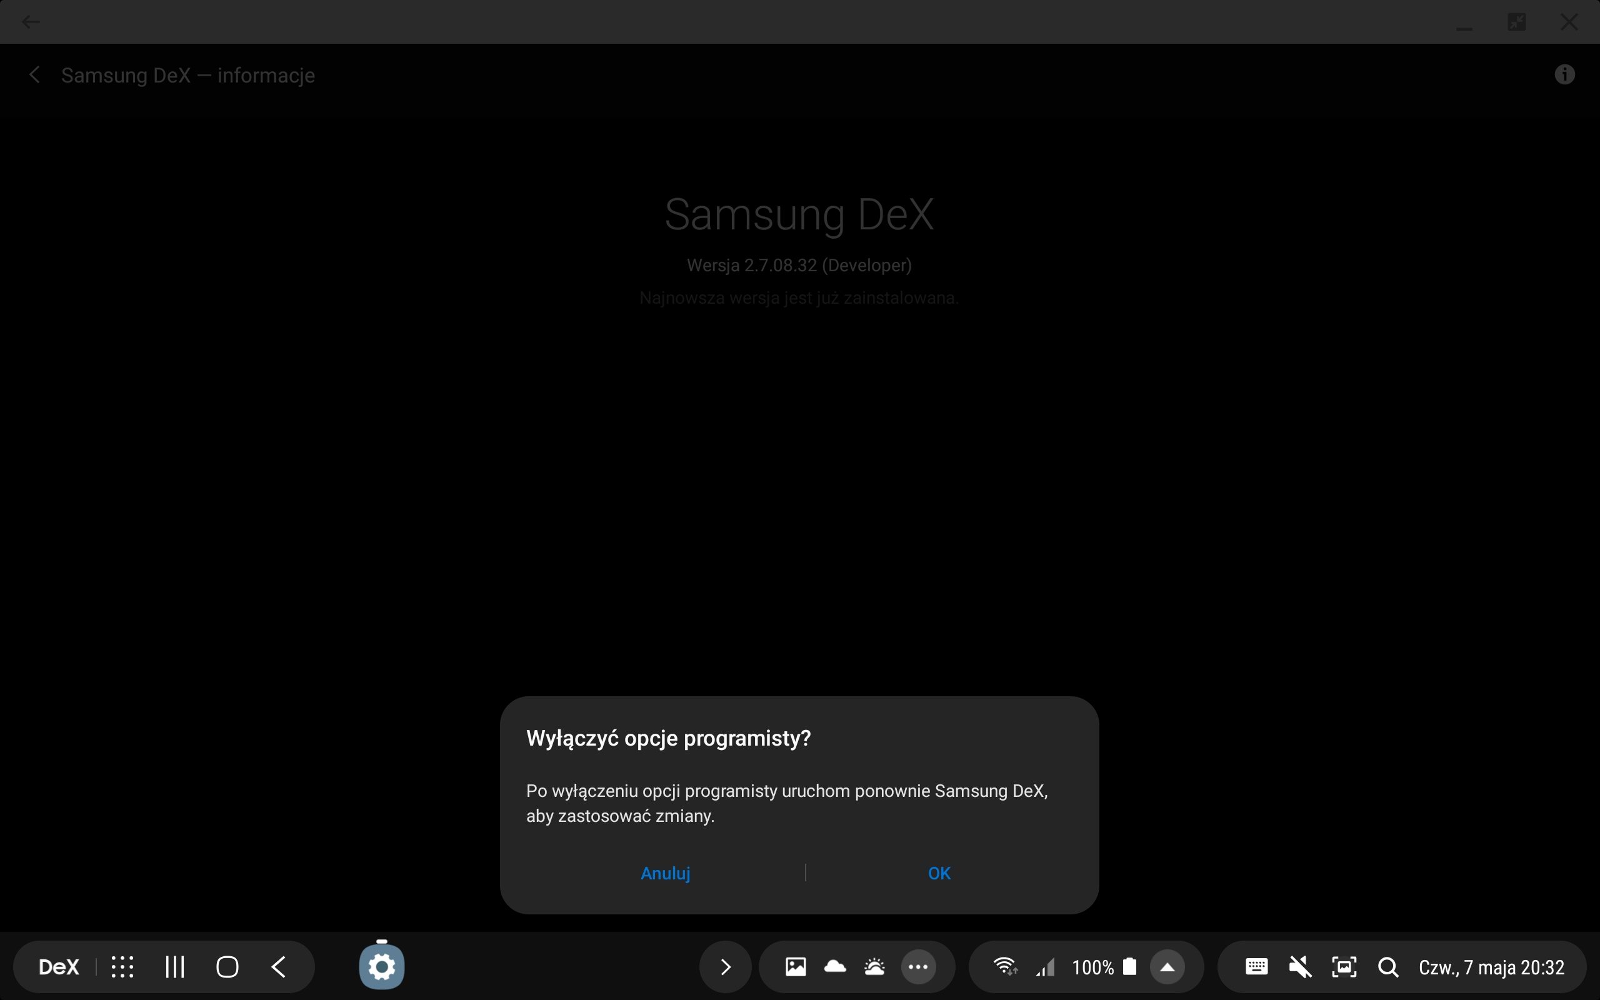Toggle the on-screen keyboard

[x=1256, y=966]
